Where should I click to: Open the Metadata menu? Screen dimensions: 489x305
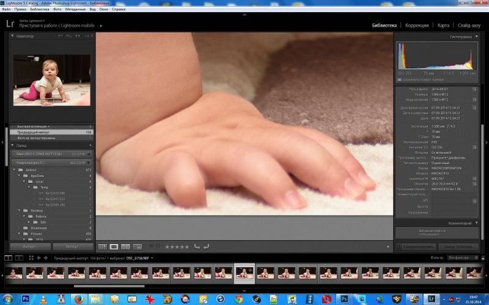[x=75, y=9]
